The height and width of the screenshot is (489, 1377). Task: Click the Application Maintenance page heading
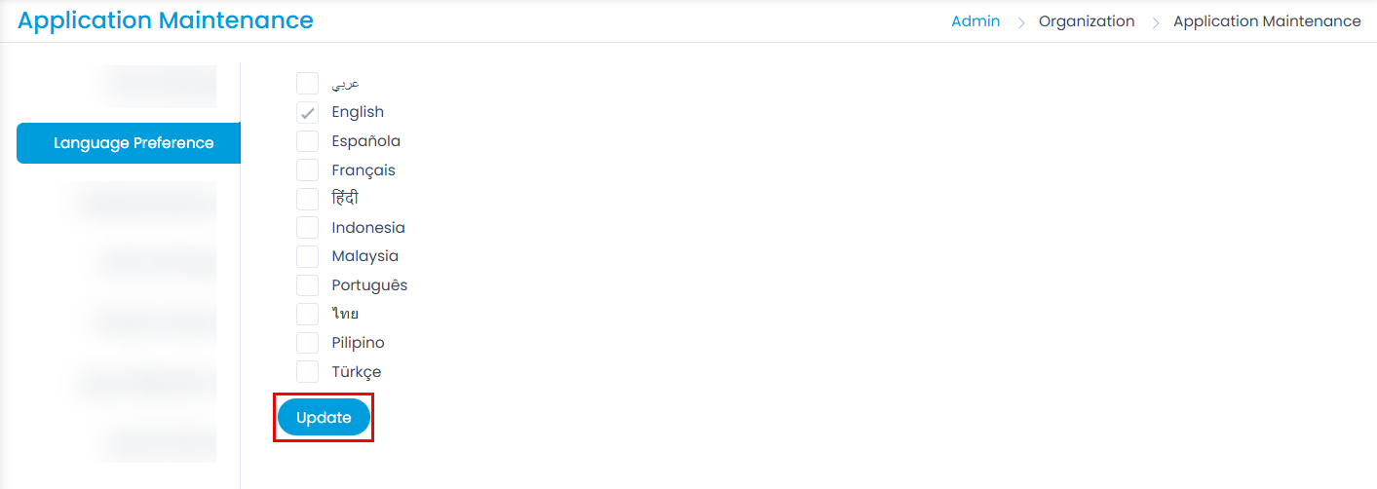(x=166, y=20)
